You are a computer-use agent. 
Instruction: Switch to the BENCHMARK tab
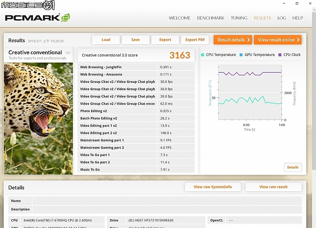pyautogui.click(x=210, y=18)
